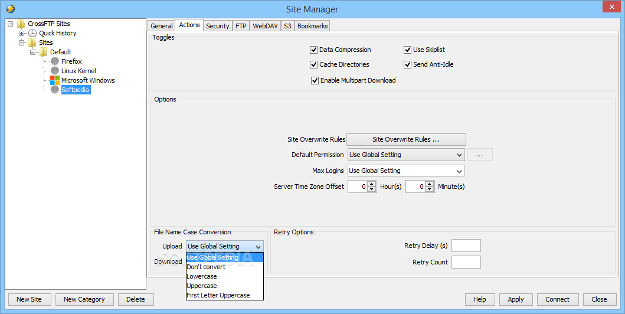Click the Retry Count input field
This screenshot has height=314, width=625.
point(466,262)
